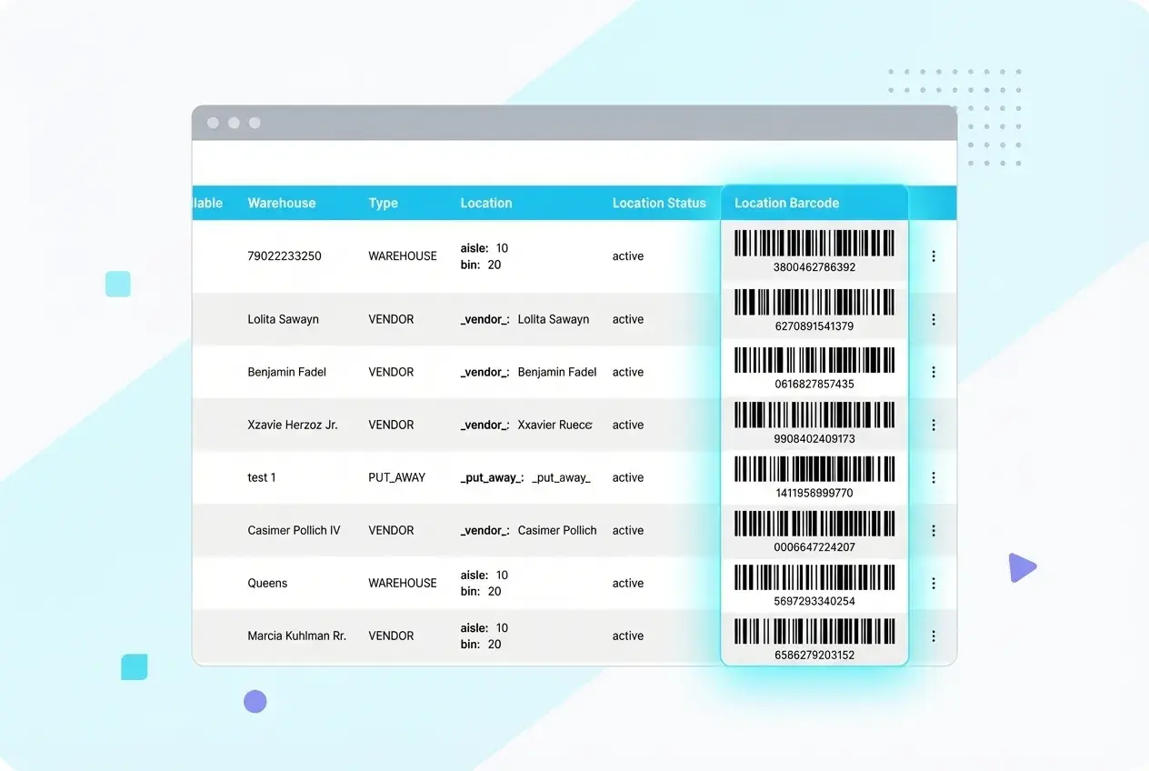This screenshot has height=771, width=1149.
Task: Open the actions menu for Casimer Pollich IV
Action: point(934,530)
